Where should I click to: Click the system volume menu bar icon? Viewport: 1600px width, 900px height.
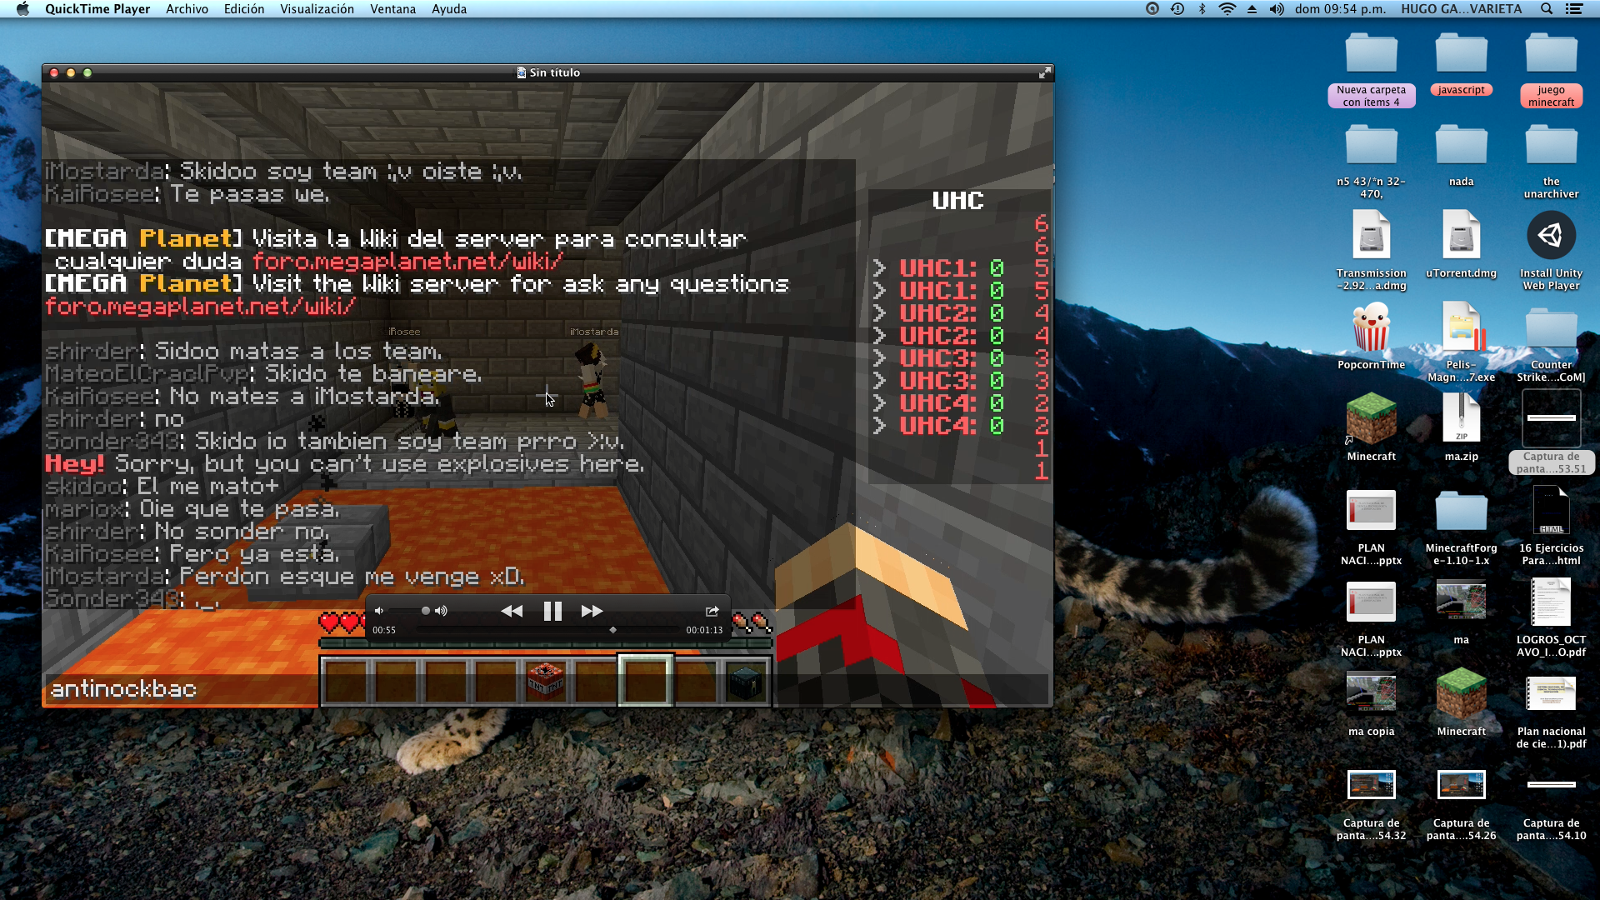coord(1277,9)
